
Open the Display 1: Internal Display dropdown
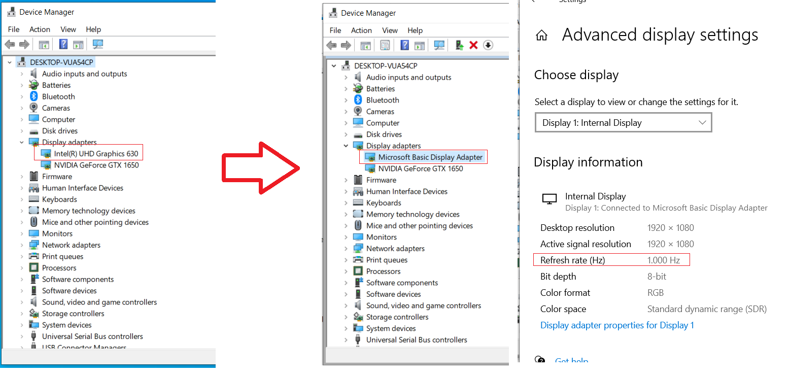pos(624,122)
